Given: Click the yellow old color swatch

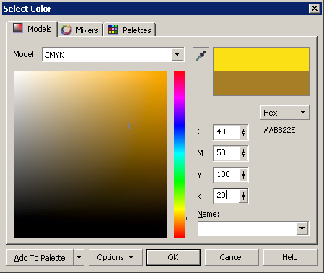Looking at the screenshot, I should click(261, 59).
